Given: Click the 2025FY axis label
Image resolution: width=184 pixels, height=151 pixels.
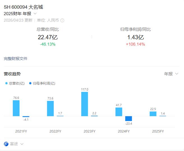Looking at the screenshot, I should 158,131.
